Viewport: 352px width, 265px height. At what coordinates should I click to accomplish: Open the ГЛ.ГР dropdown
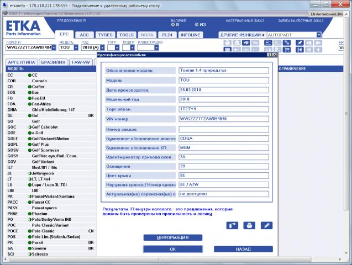[x=117, y=47]
